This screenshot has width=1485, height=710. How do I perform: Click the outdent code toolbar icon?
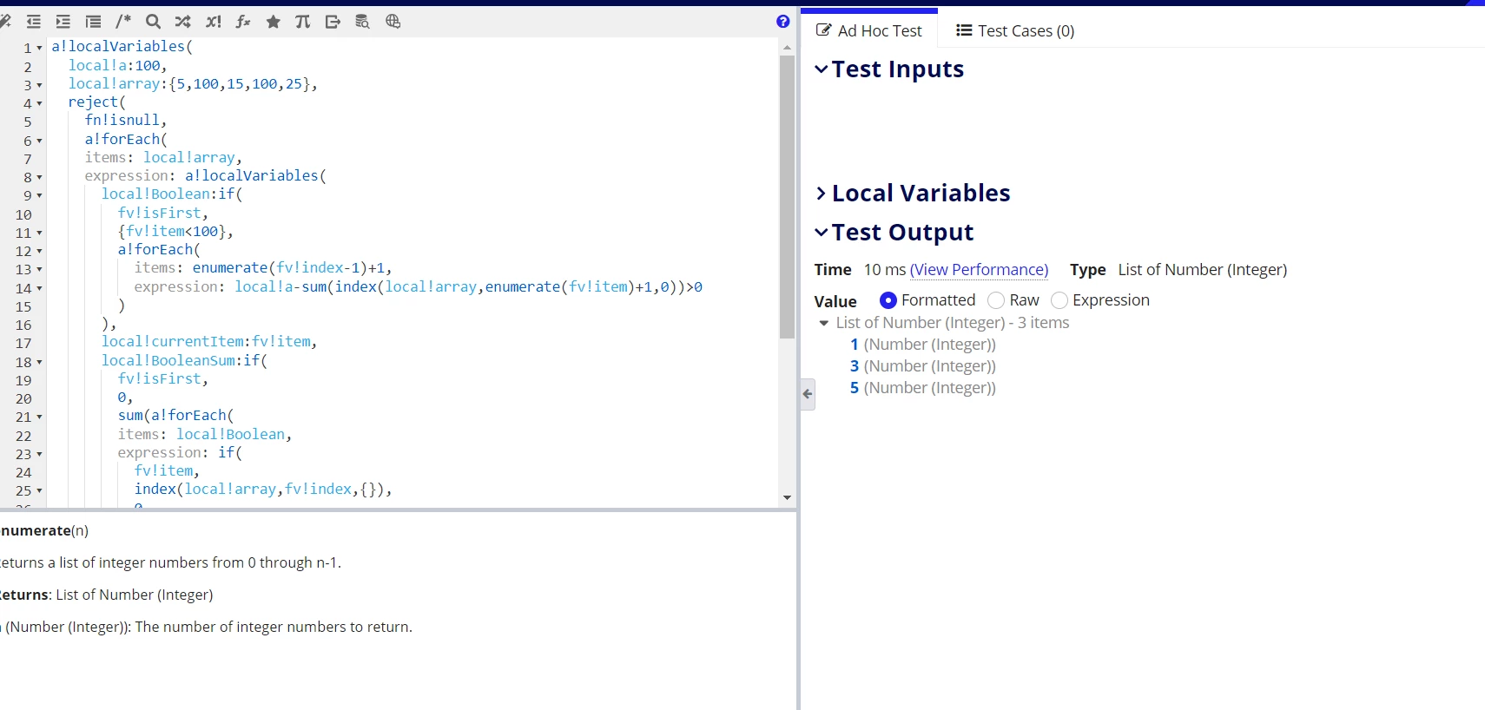(x=34, y=22)
